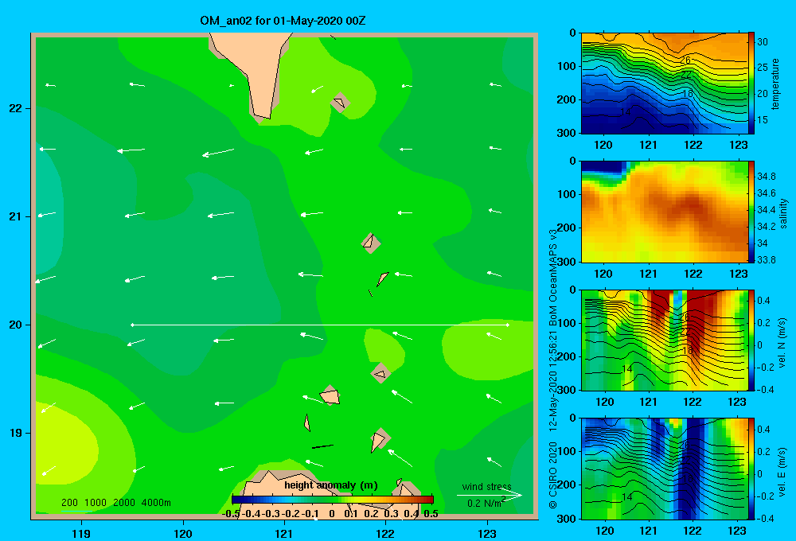Click the wind stress reference arrow
Image resolution: width=796 pixels, height=541 pixels.
pyautogui.click(x=490, y=495)
